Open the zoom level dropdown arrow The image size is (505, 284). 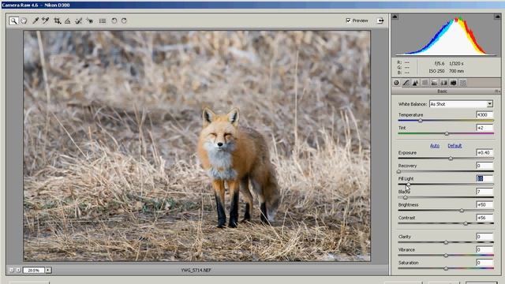pyautogui.click(x=48, y=270)
